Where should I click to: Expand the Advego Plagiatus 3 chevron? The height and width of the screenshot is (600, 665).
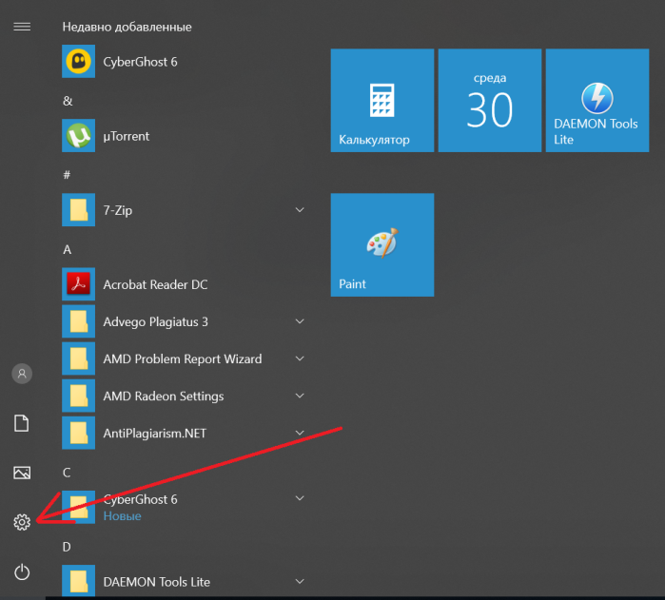tap(300, 321)
